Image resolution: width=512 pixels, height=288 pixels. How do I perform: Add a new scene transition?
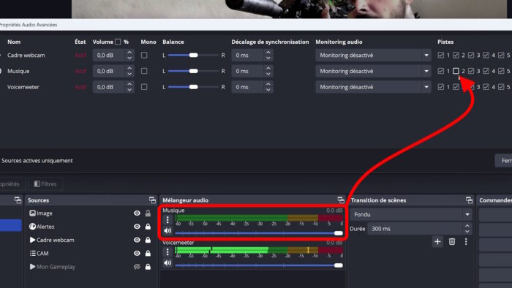437,242
